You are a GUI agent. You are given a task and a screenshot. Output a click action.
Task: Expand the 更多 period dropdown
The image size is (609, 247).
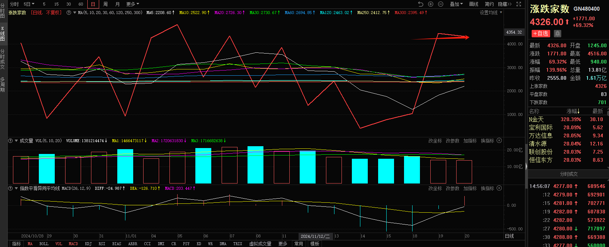point(132,4)
